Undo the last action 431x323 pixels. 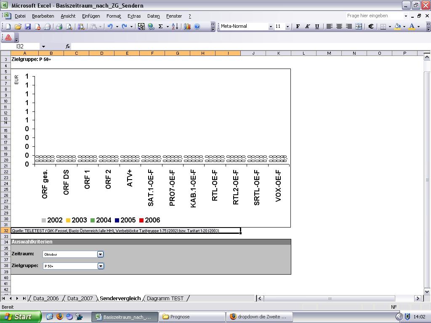[110, 26]
